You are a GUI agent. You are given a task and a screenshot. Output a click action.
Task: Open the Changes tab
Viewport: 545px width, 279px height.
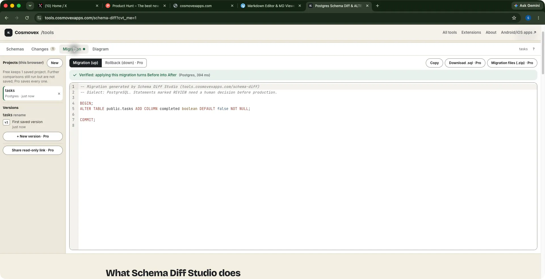[x=43, y=49]
